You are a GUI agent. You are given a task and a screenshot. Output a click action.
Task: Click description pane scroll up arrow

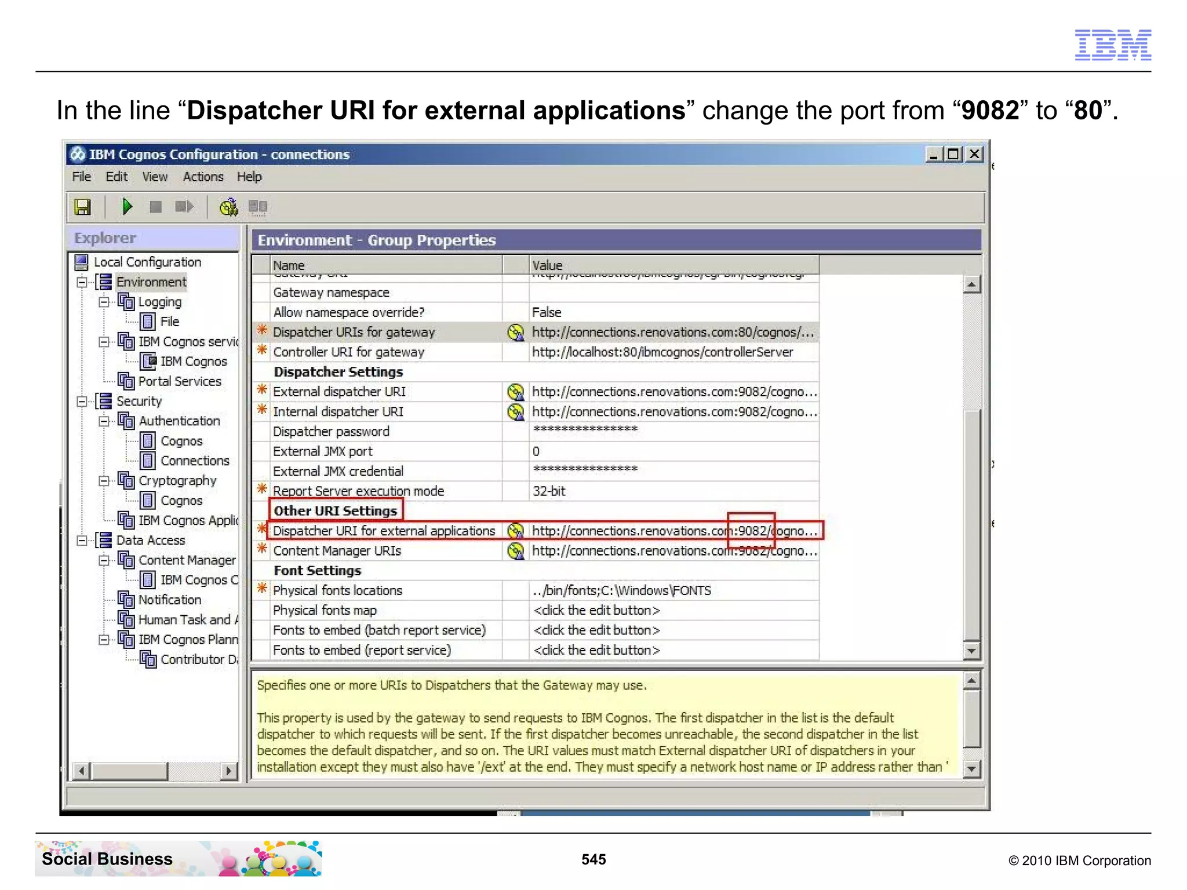point(972,681)
